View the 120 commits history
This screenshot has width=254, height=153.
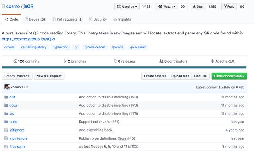pos(27,61)
